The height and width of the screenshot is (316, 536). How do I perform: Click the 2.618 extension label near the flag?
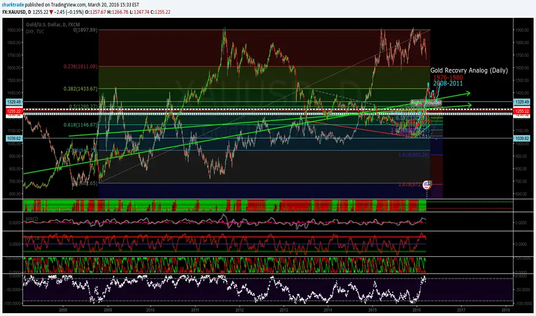(410, 185)
